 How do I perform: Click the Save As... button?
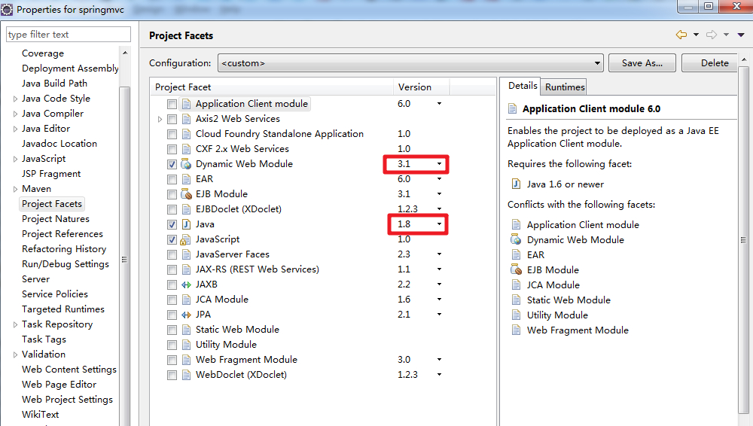click(642, 63)
